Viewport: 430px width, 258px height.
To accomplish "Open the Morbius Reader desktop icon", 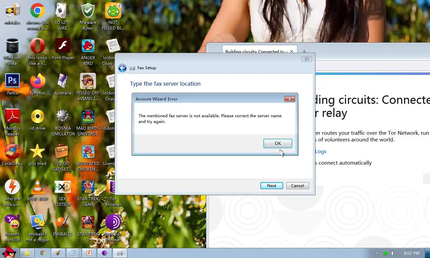I will coord(12,122).
